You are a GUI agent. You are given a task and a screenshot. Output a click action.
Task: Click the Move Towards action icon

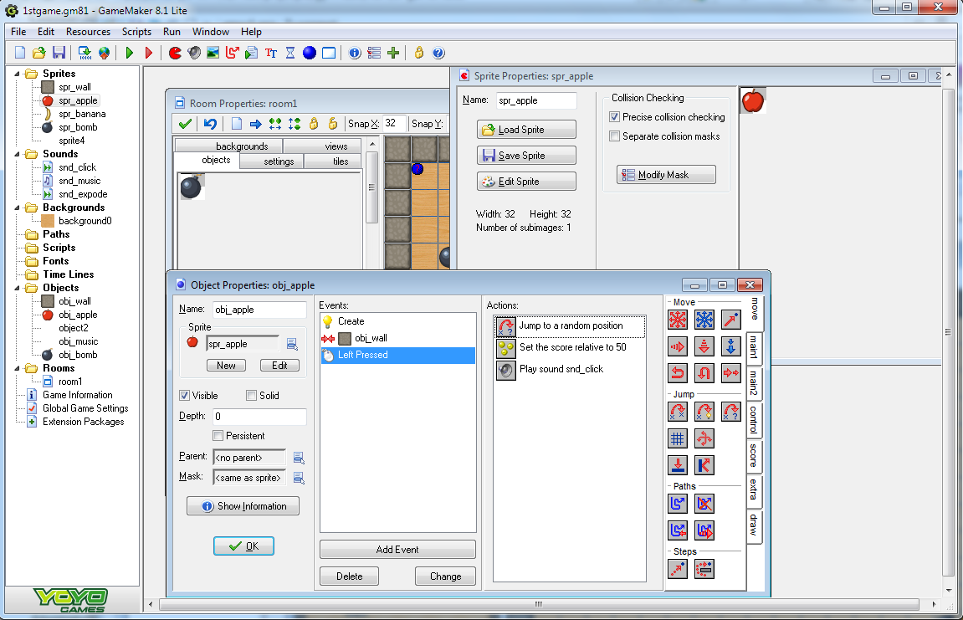pos(731,320)
